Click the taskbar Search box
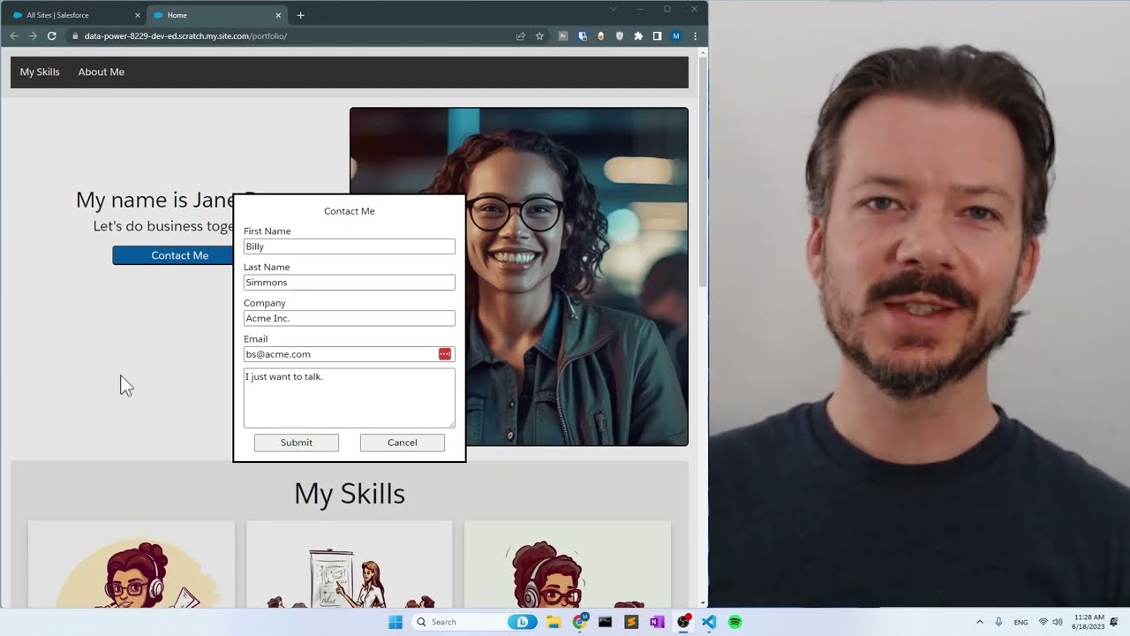 point(475,622)
